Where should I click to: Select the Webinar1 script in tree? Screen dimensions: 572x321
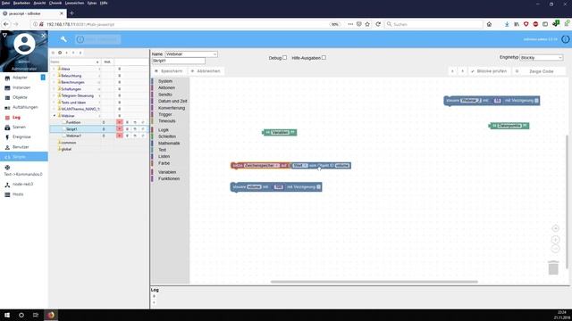[73, 136]
